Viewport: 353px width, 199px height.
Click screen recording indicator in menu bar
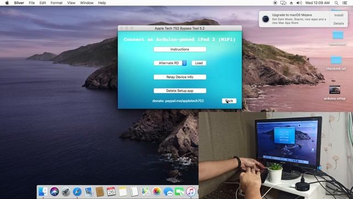pos(275,3)
